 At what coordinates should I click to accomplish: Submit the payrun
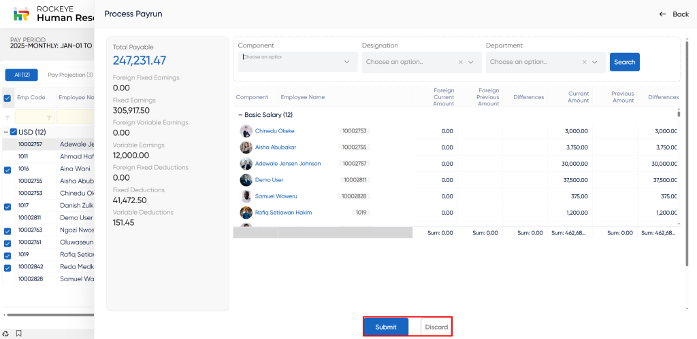[385, 327]
